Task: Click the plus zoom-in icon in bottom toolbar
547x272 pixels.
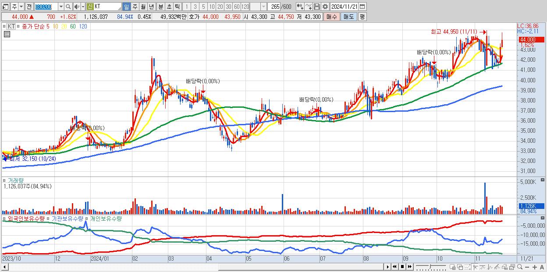Action: [534, 267]
